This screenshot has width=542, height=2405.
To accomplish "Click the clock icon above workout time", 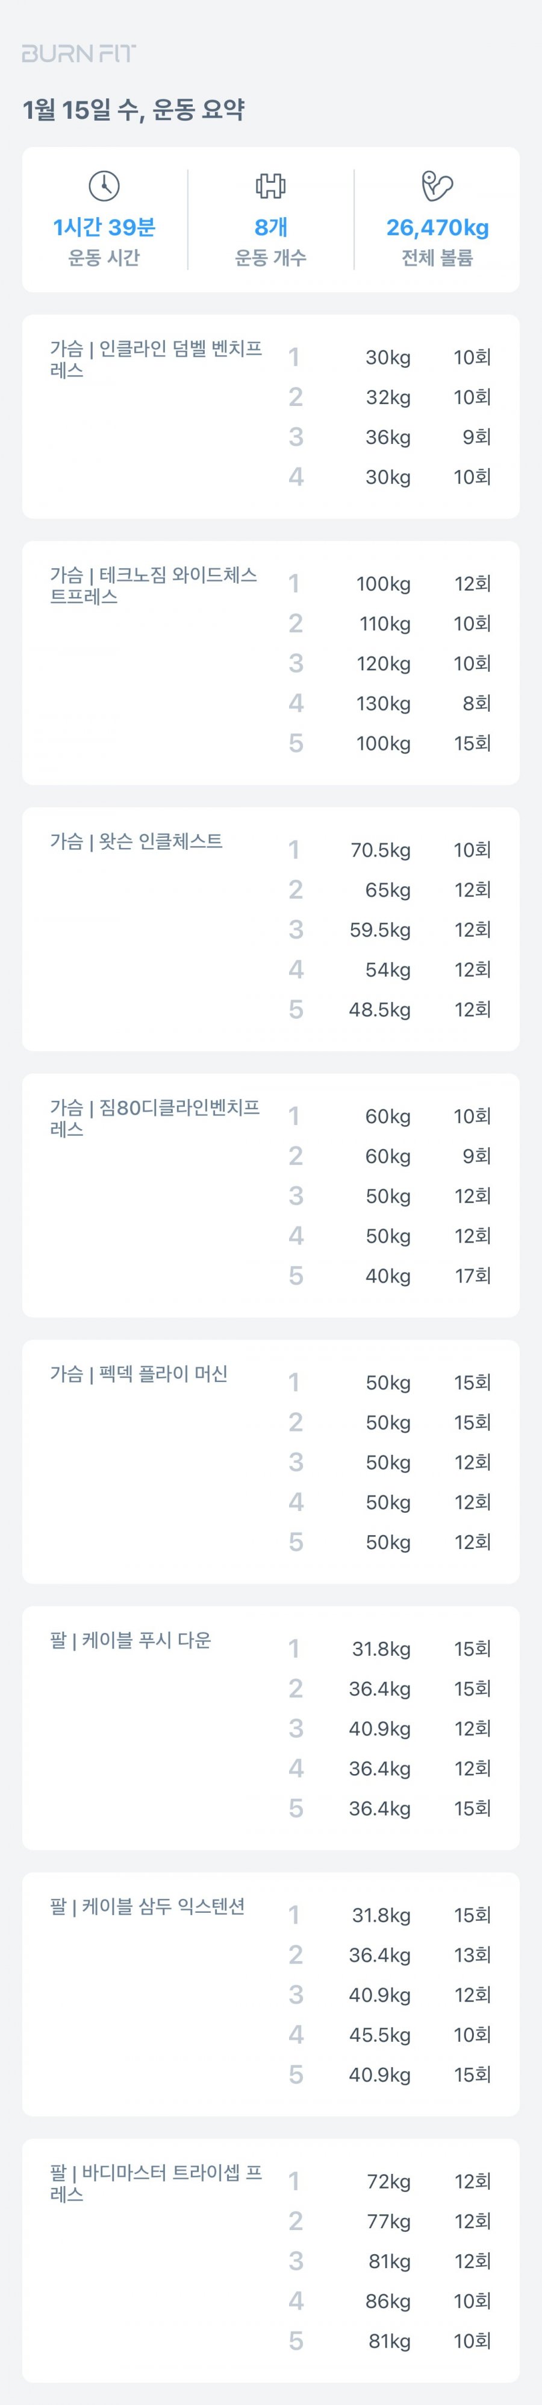I will pos(104,186).
